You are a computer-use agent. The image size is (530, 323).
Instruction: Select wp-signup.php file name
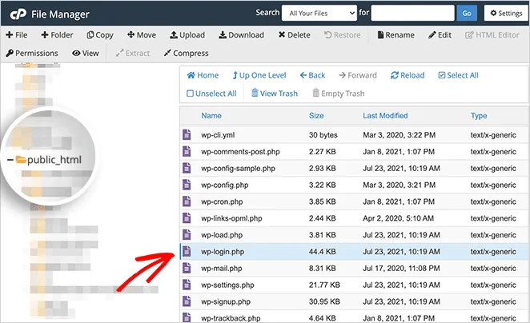[x=226, y=301]
